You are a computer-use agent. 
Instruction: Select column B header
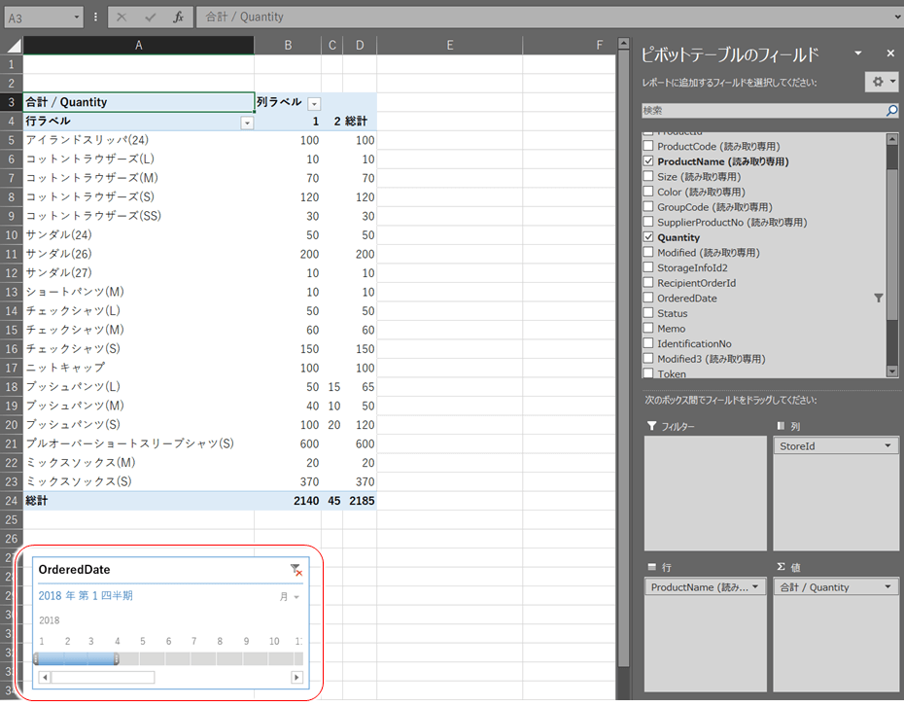click(288, 45)
